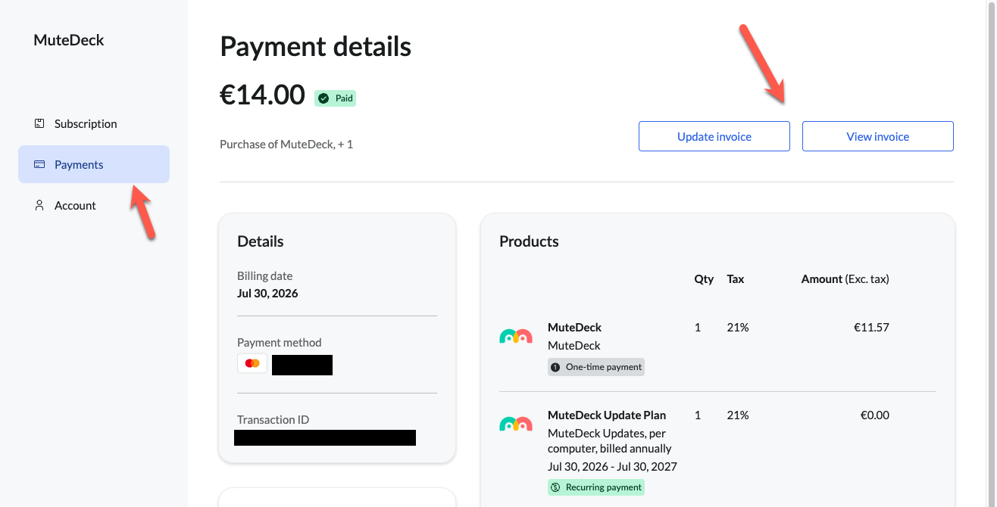
Task: Click the 21% tax for MuteDeck Update Plan
Action: point(738,415)
